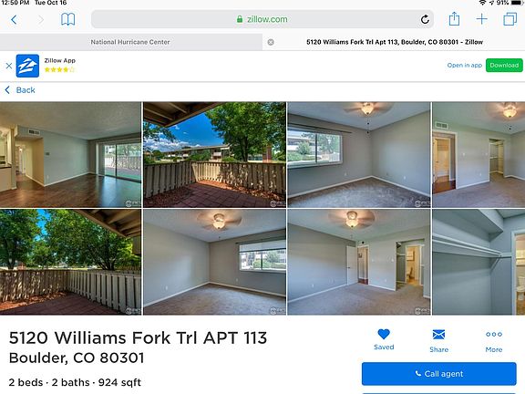Screen dimensions: 525x394
Task: Dismiss the Zillow App banner
Action: click(9, 66)
